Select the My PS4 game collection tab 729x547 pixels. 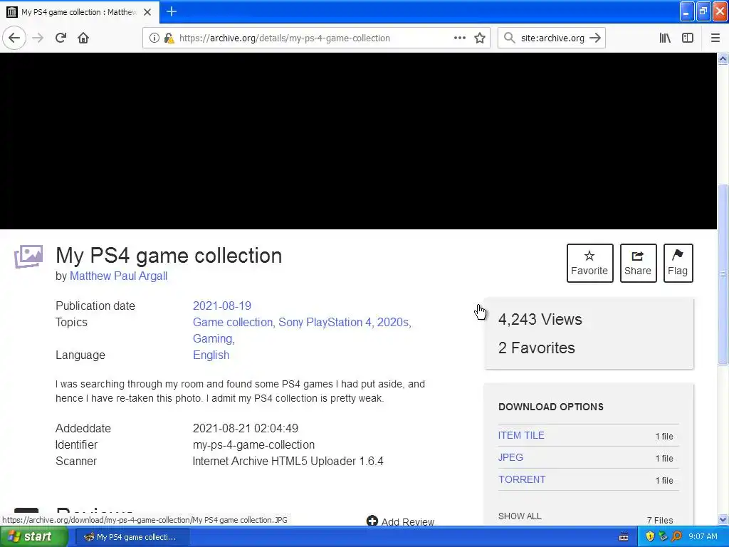click(x=80, y=12)
